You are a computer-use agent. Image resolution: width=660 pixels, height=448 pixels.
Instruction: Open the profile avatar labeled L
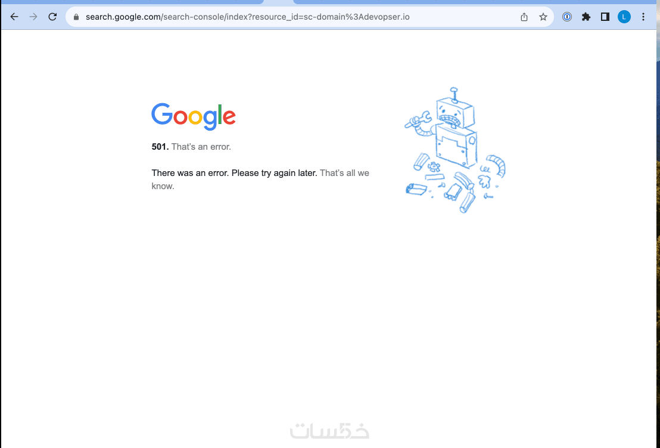[624, 17]
